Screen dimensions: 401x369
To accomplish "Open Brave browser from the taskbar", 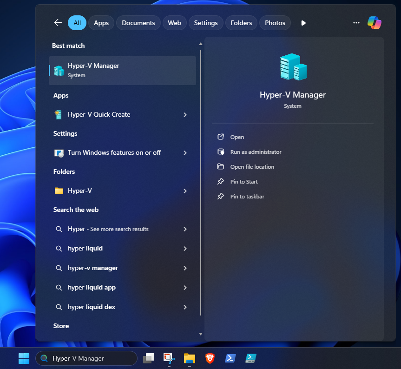I will [x=210, y=358].
